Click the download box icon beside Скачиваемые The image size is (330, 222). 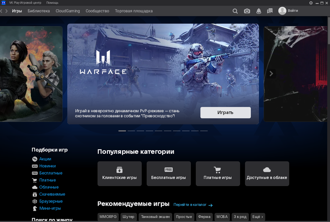coord(35,194)
